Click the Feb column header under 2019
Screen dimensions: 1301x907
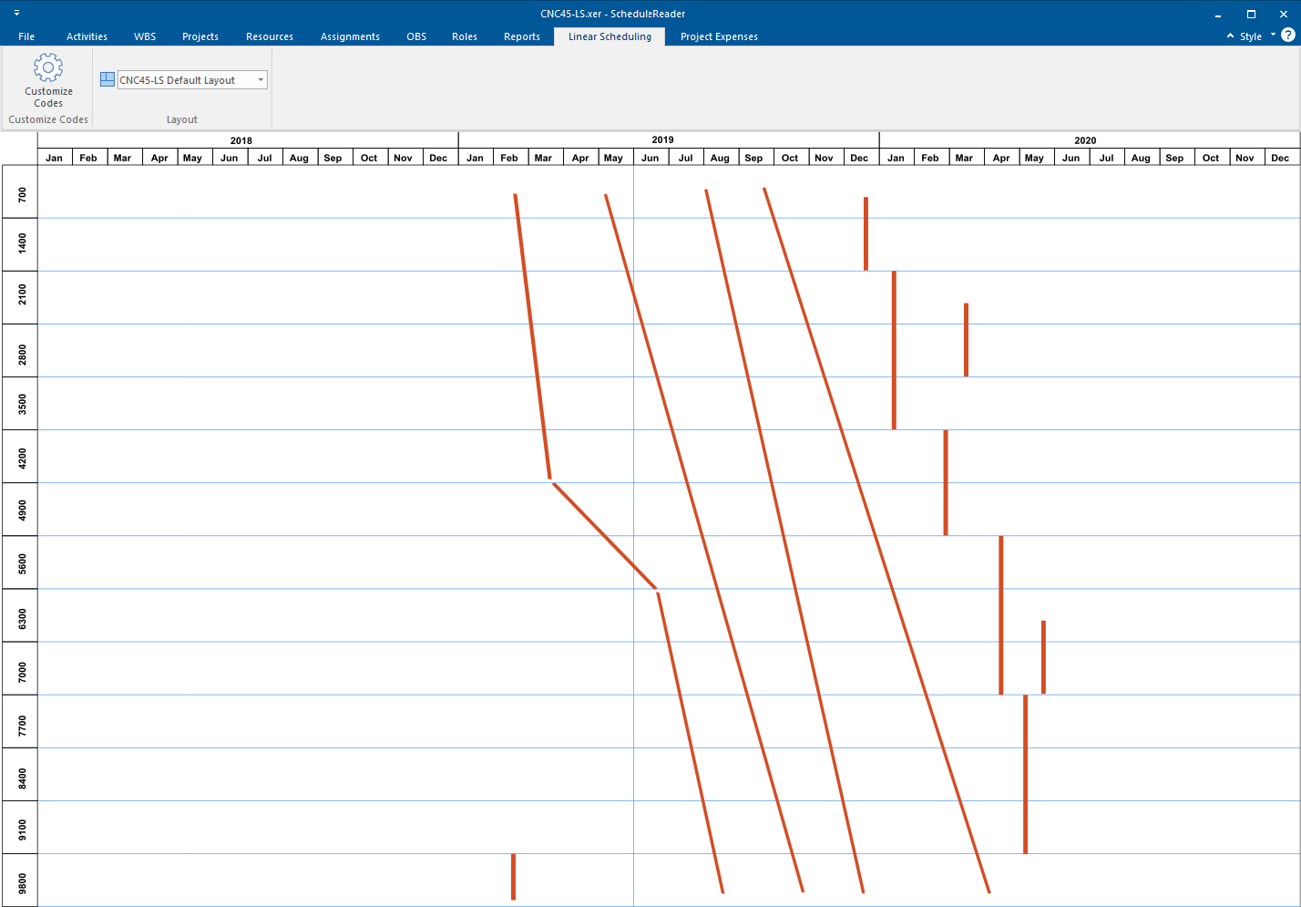pyautogui.click(x=509, y=157)
